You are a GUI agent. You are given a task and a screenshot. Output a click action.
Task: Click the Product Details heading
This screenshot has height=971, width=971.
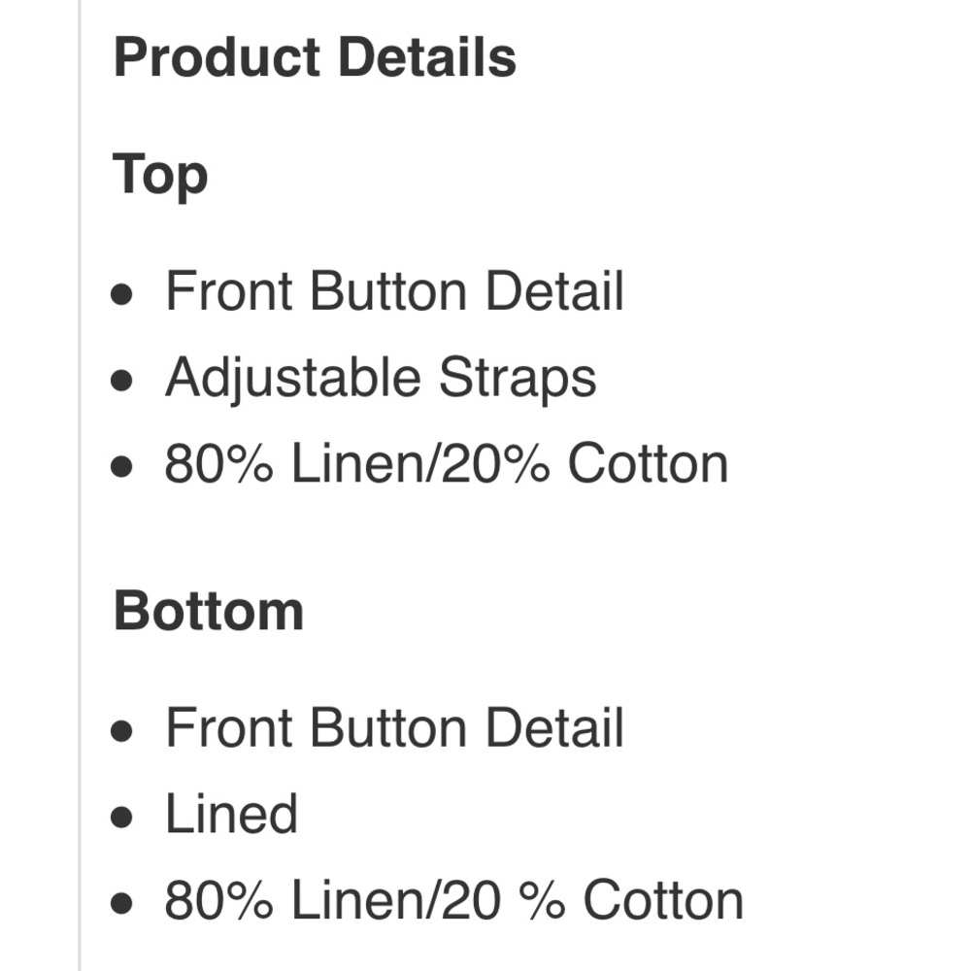[315, 57]
